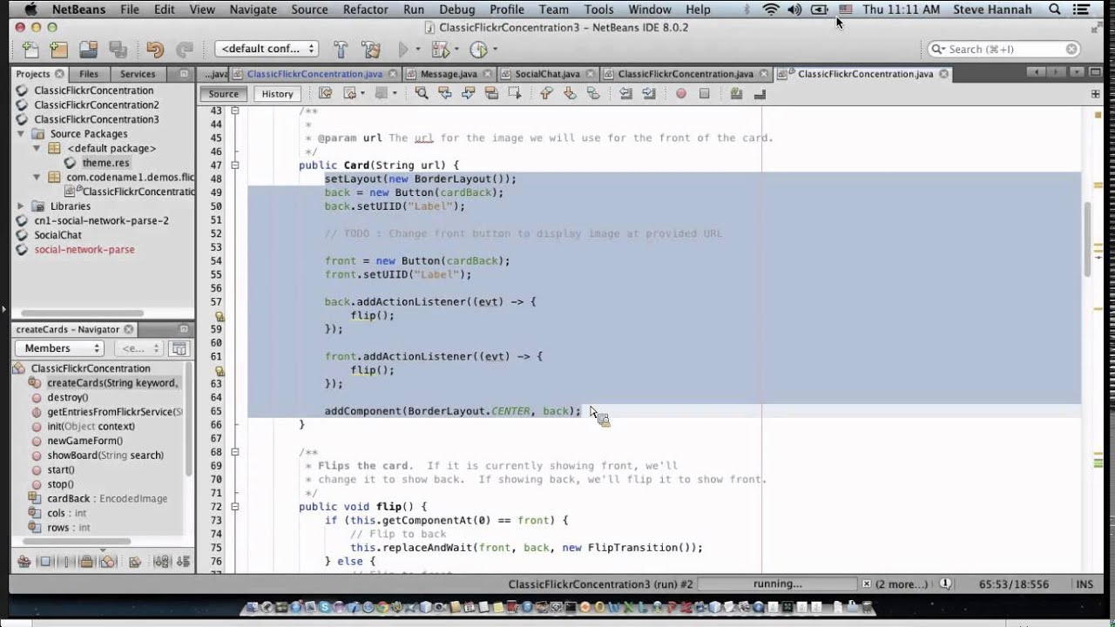Collapse the default package node

[37, 148]
